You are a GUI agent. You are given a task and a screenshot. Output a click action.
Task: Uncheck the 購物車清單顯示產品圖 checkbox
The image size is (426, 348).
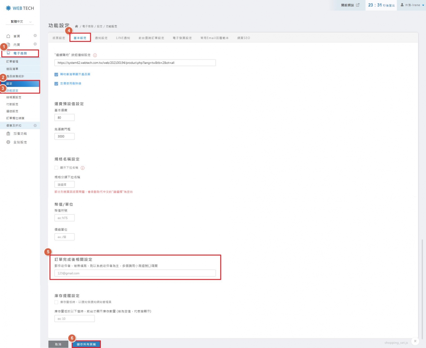(x=56, y=75)
